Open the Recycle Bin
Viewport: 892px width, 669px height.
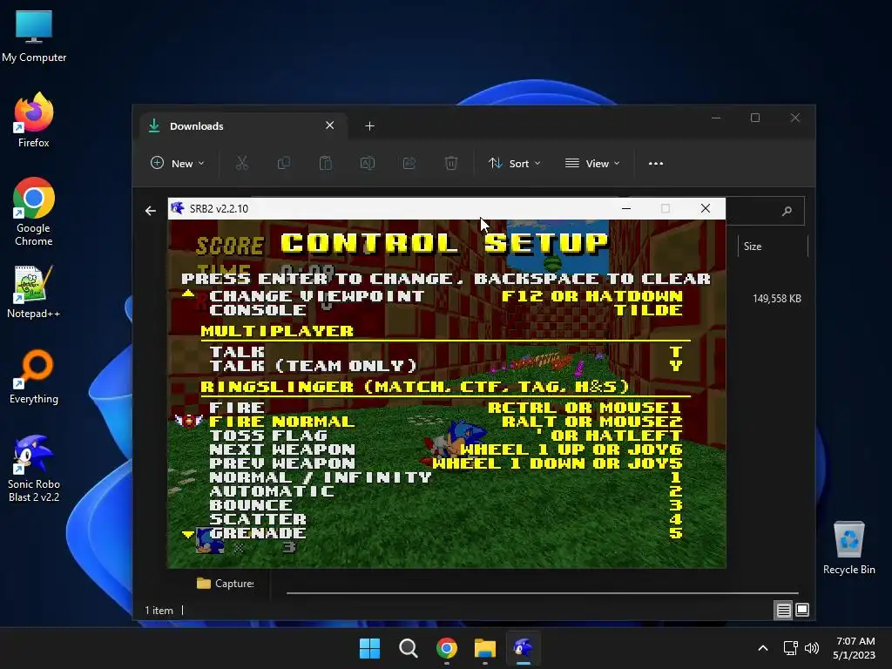848,548
